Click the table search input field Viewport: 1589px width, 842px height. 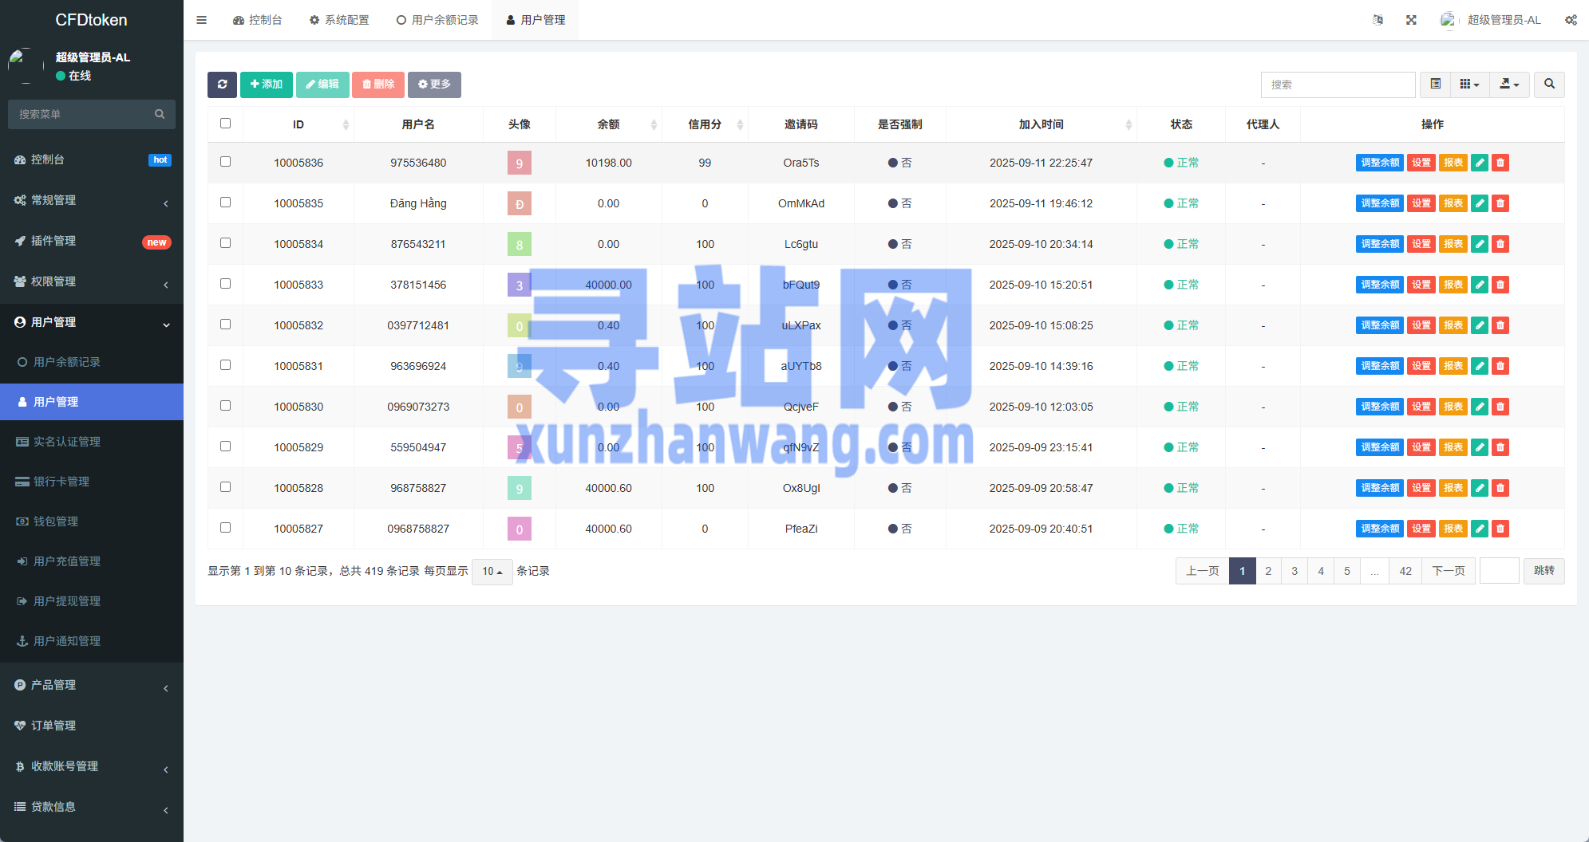pos(1338,85)
